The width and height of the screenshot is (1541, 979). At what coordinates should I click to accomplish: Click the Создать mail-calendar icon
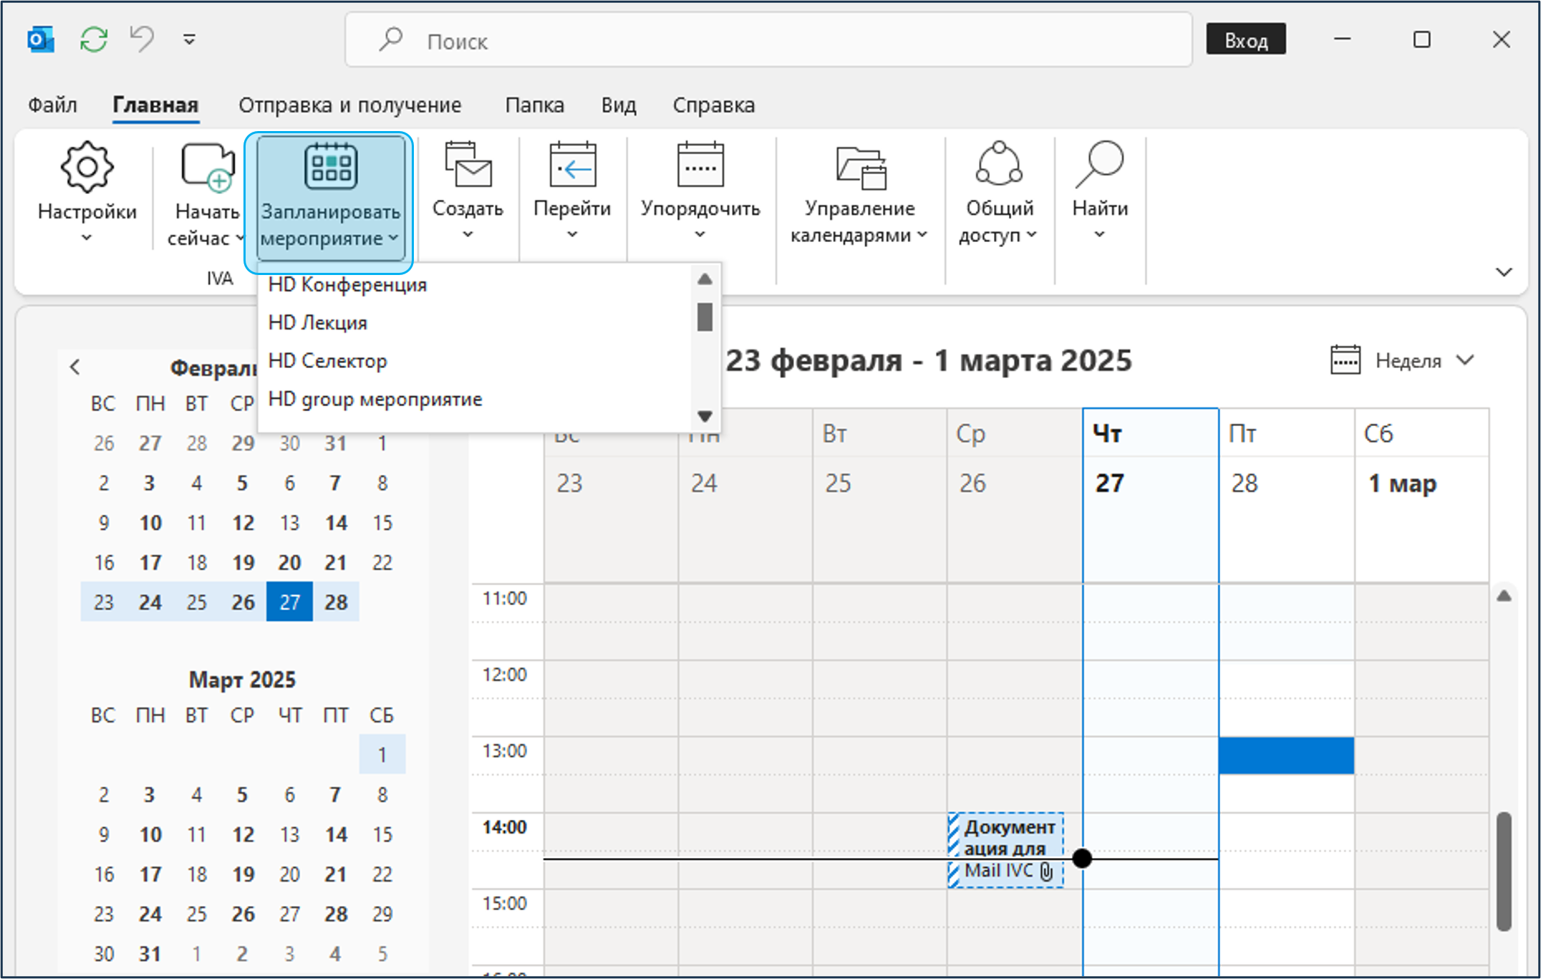coord(468,165)
